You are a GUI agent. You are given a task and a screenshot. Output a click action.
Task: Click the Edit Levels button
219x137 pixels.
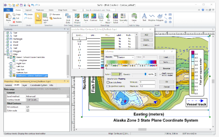[32, 100]
